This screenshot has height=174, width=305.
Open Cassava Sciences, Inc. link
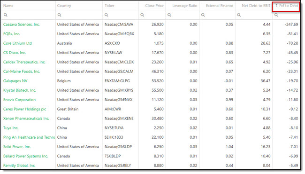point(21,24)
